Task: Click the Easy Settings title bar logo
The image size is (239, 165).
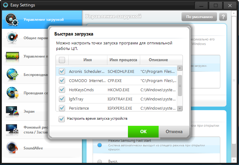Action: click(x=5, y=5)
